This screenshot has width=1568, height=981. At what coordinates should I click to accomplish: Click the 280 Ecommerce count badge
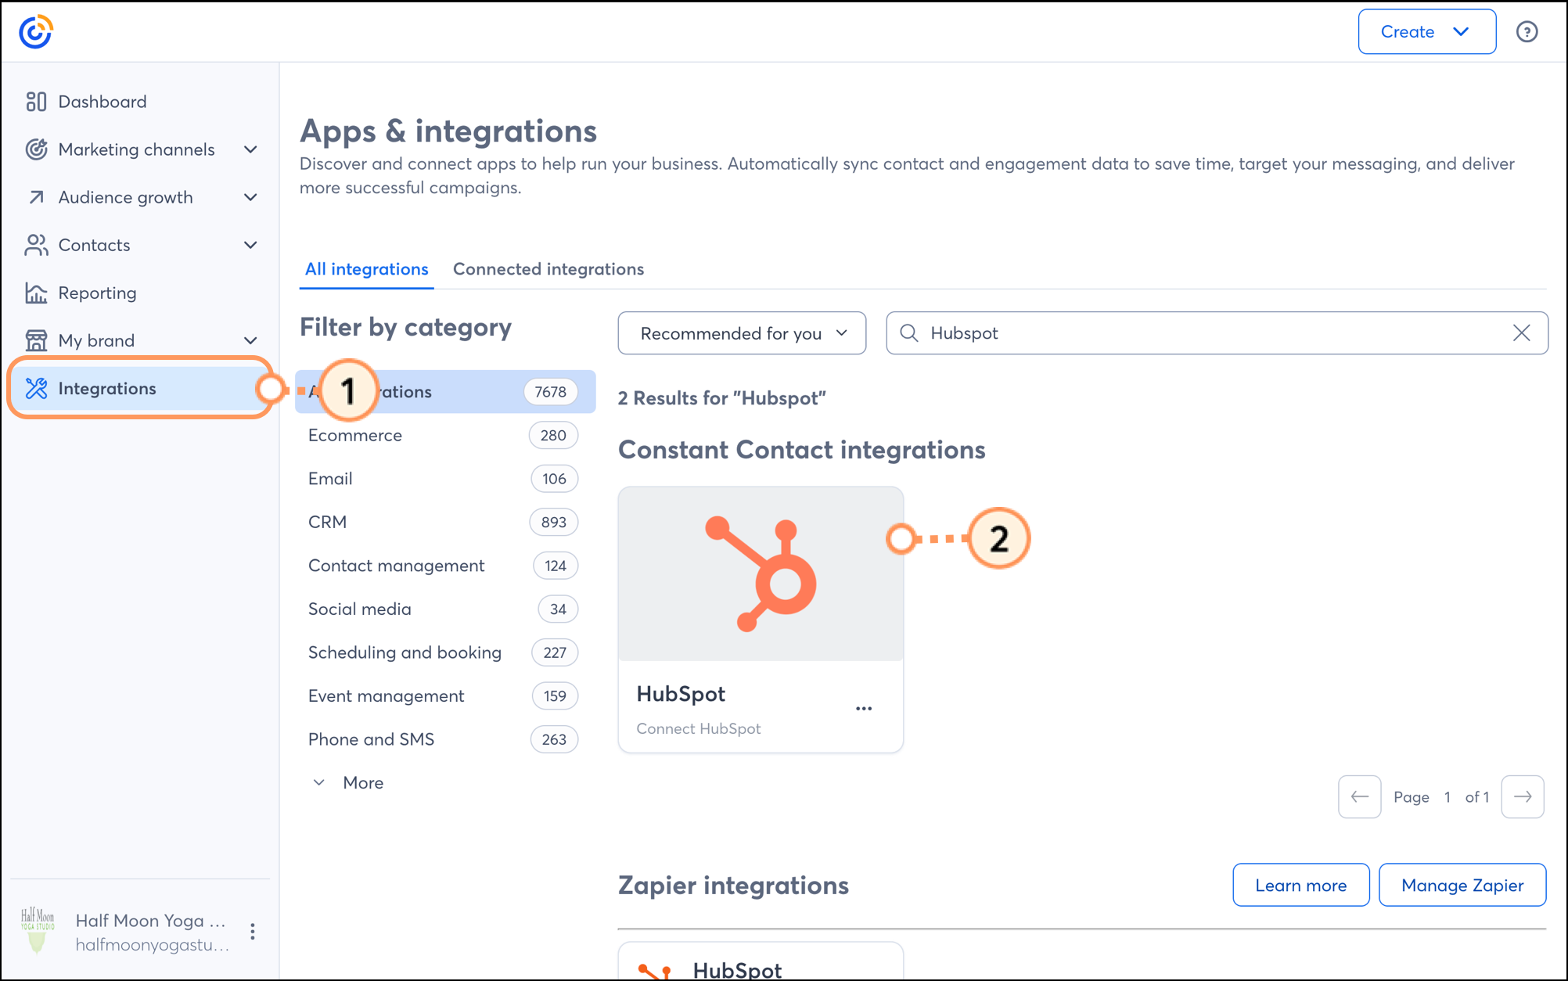[553, 435]
